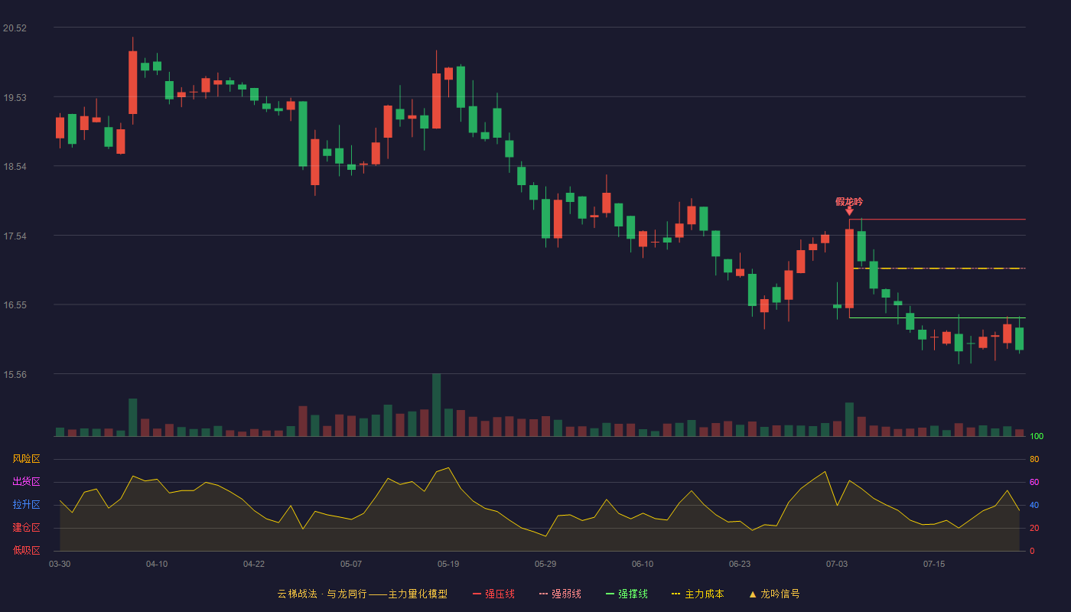Click the 05-19 date axis label

[x=448, y=564]
